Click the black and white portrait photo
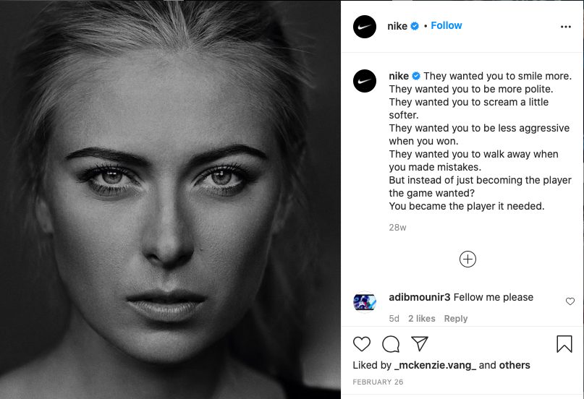 pos(170,199)
